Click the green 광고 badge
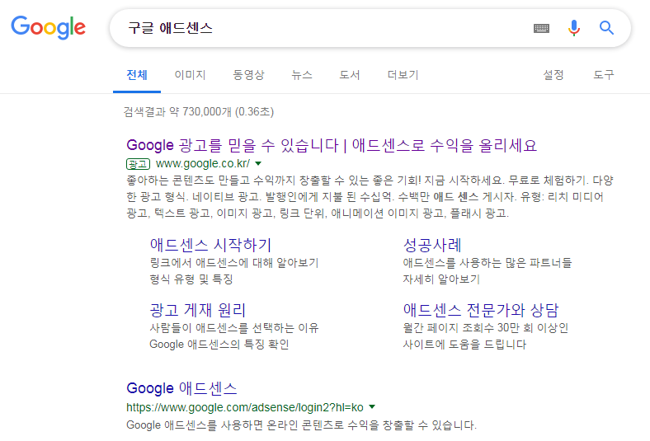This screenshot has height=441, width=650. (138, 164)
